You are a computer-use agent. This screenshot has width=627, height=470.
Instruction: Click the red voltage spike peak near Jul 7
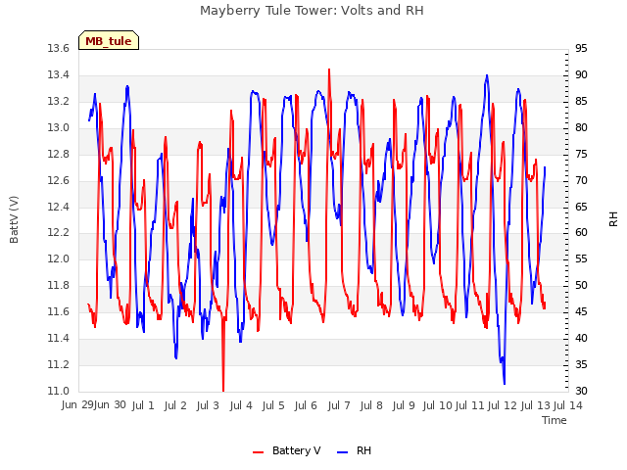pyautogui.click(x=329, y=70)
